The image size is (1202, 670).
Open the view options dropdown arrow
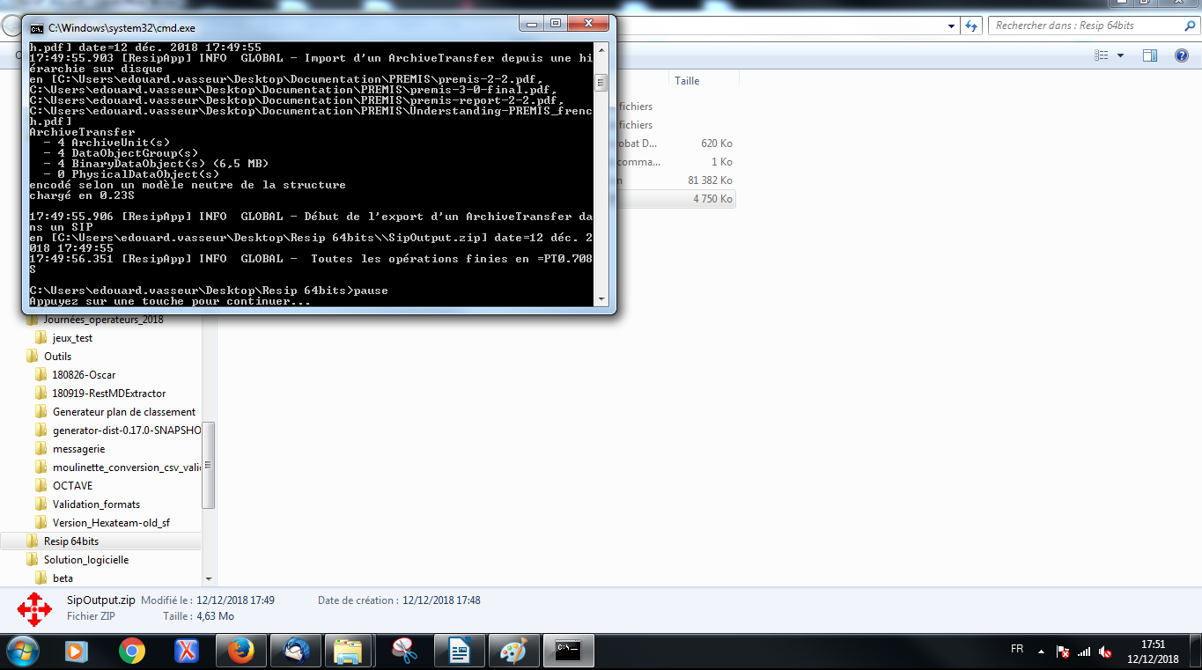tap(1120, 55)
